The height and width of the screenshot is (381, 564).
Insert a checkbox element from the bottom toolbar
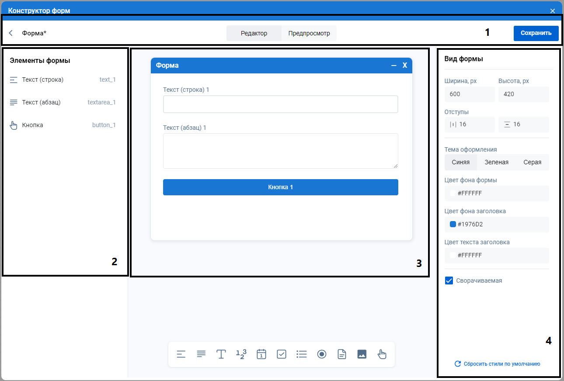[x=282, y=354]
